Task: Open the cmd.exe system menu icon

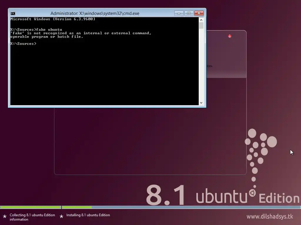Action: coord(13,13)
